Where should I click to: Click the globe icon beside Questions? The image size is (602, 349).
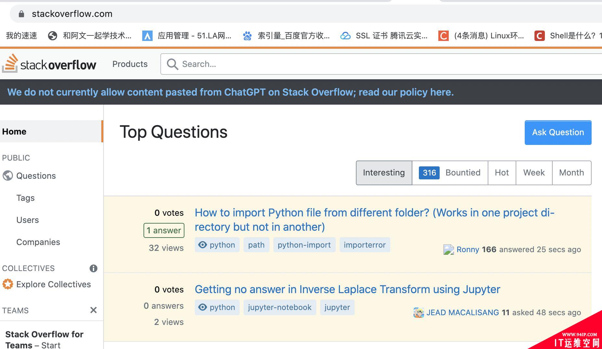tap(8, 176)
